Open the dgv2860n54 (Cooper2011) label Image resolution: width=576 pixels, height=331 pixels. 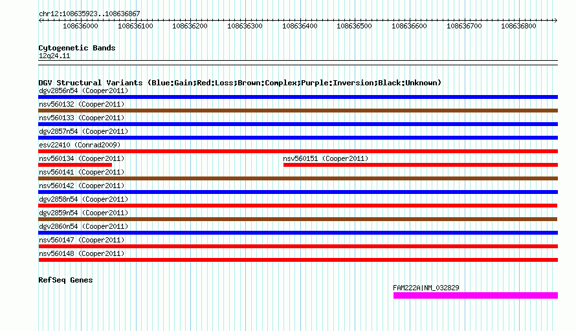coord(83,226)
